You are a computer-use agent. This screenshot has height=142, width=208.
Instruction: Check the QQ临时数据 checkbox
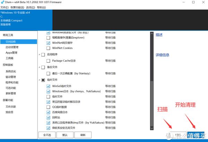click(x=48, y=107)
